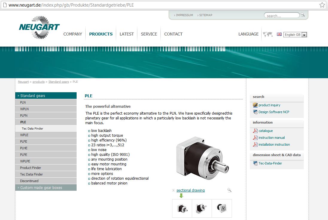The width and height of the screenshot is (328, 220).
Task: Click the product inquiry icon
Action: [255, 105]
